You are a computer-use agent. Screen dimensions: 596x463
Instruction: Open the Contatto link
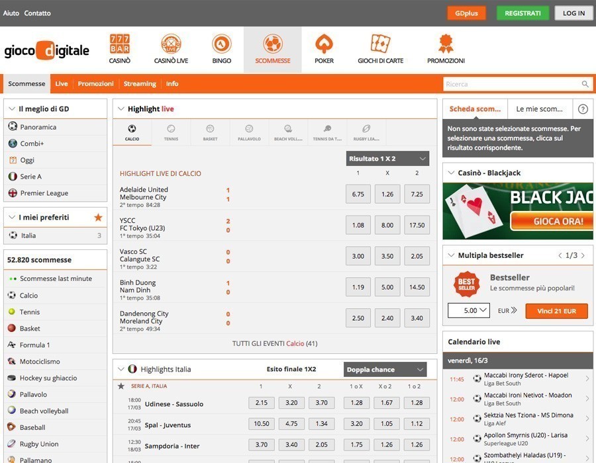(x=37, y=13)
